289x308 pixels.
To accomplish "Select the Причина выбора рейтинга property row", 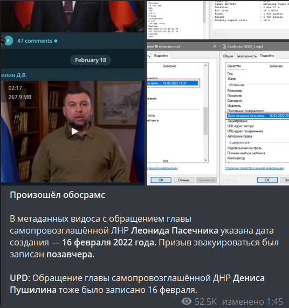I will click(246, 153).
